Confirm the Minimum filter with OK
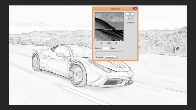This screenshot has height=110, width=196. [x=130, y=14]
